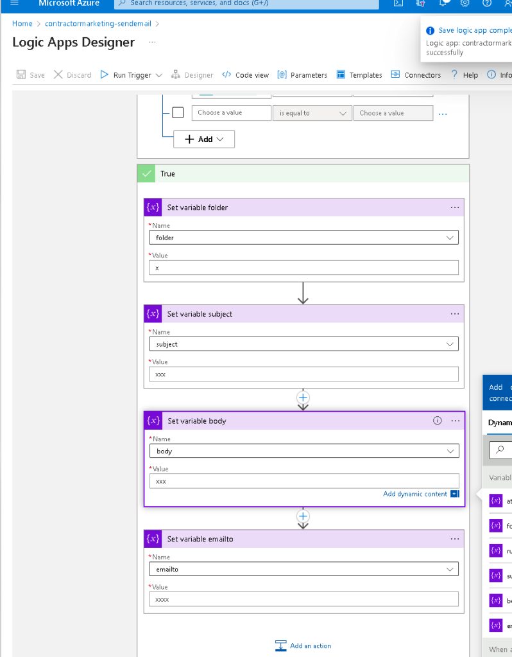The width and height of the screenshot is (512, 657).
Task: Open the Azure portal hamburger menu
Action: (x=15, y=3)
